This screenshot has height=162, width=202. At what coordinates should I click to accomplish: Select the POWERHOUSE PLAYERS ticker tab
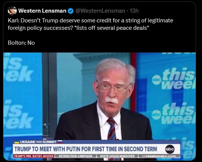coord(159,156)
